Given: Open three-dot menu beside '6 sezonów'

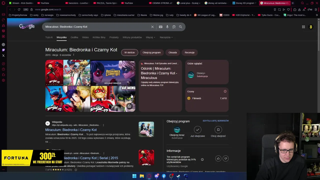Looking at the screenshot, I should [x=73, y=55].
